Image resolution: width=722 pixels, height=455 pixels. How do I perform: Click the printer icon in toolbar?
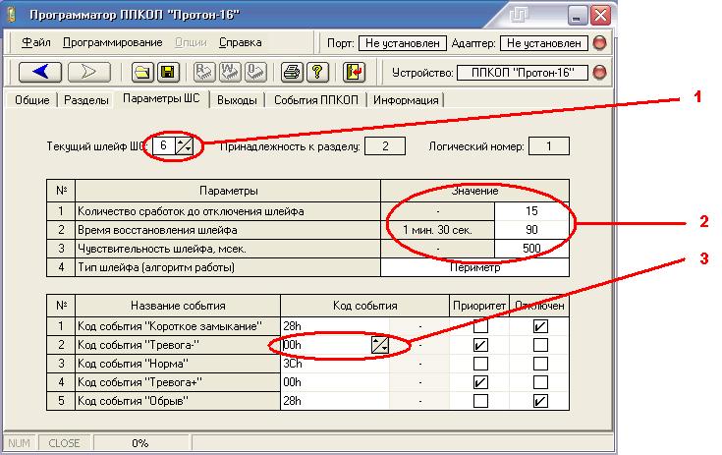(x=292, y=73)
